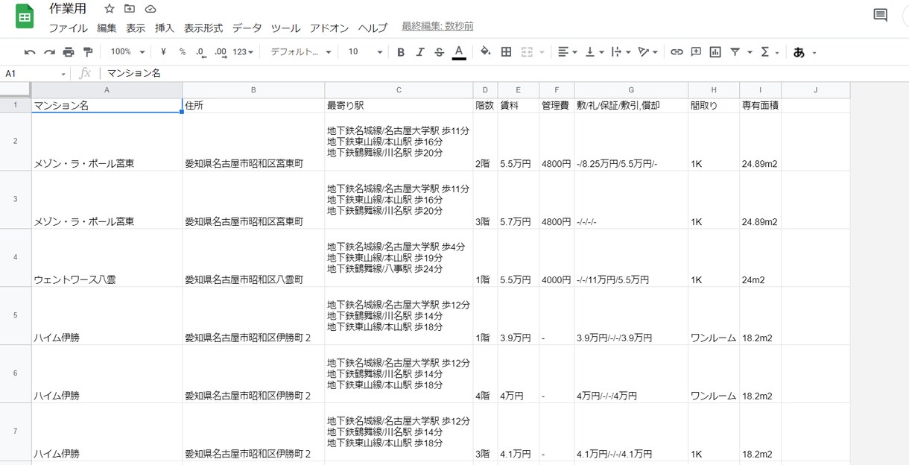Screen dimensions: 909x465
Task: Decrease decimal places
Action: click(200, 52)
